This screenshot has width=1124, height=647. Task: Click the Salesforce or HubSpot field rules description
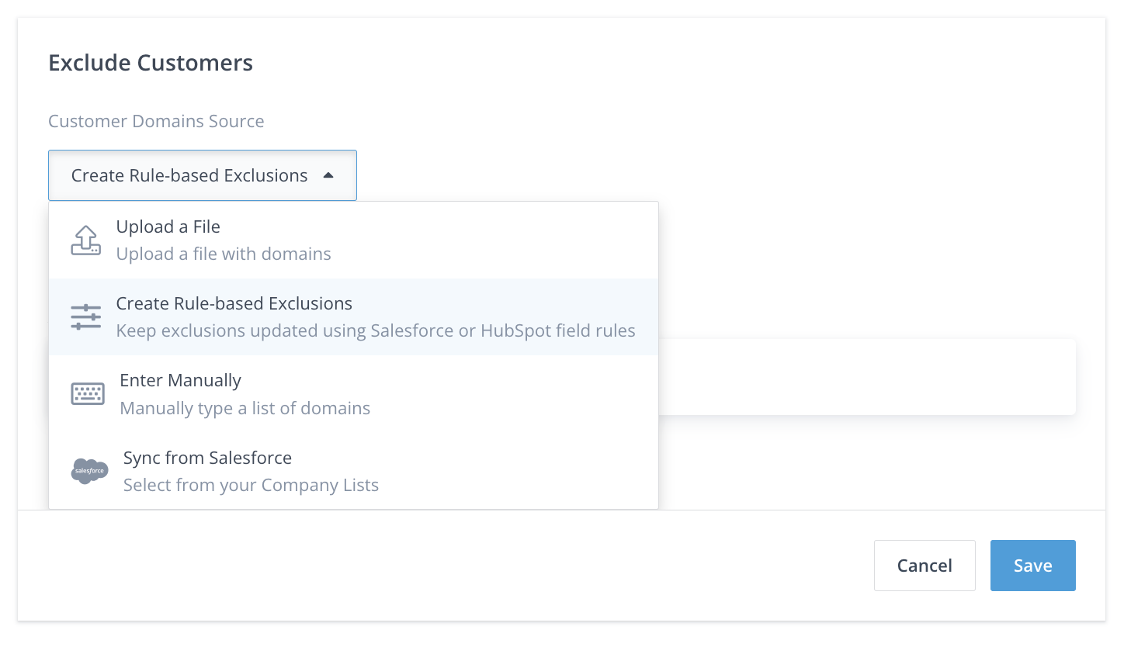(376, 330)
